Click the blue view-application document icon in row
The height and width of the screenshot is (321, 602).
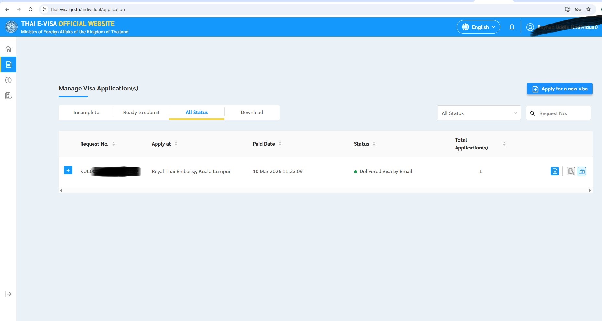point(555,171)
